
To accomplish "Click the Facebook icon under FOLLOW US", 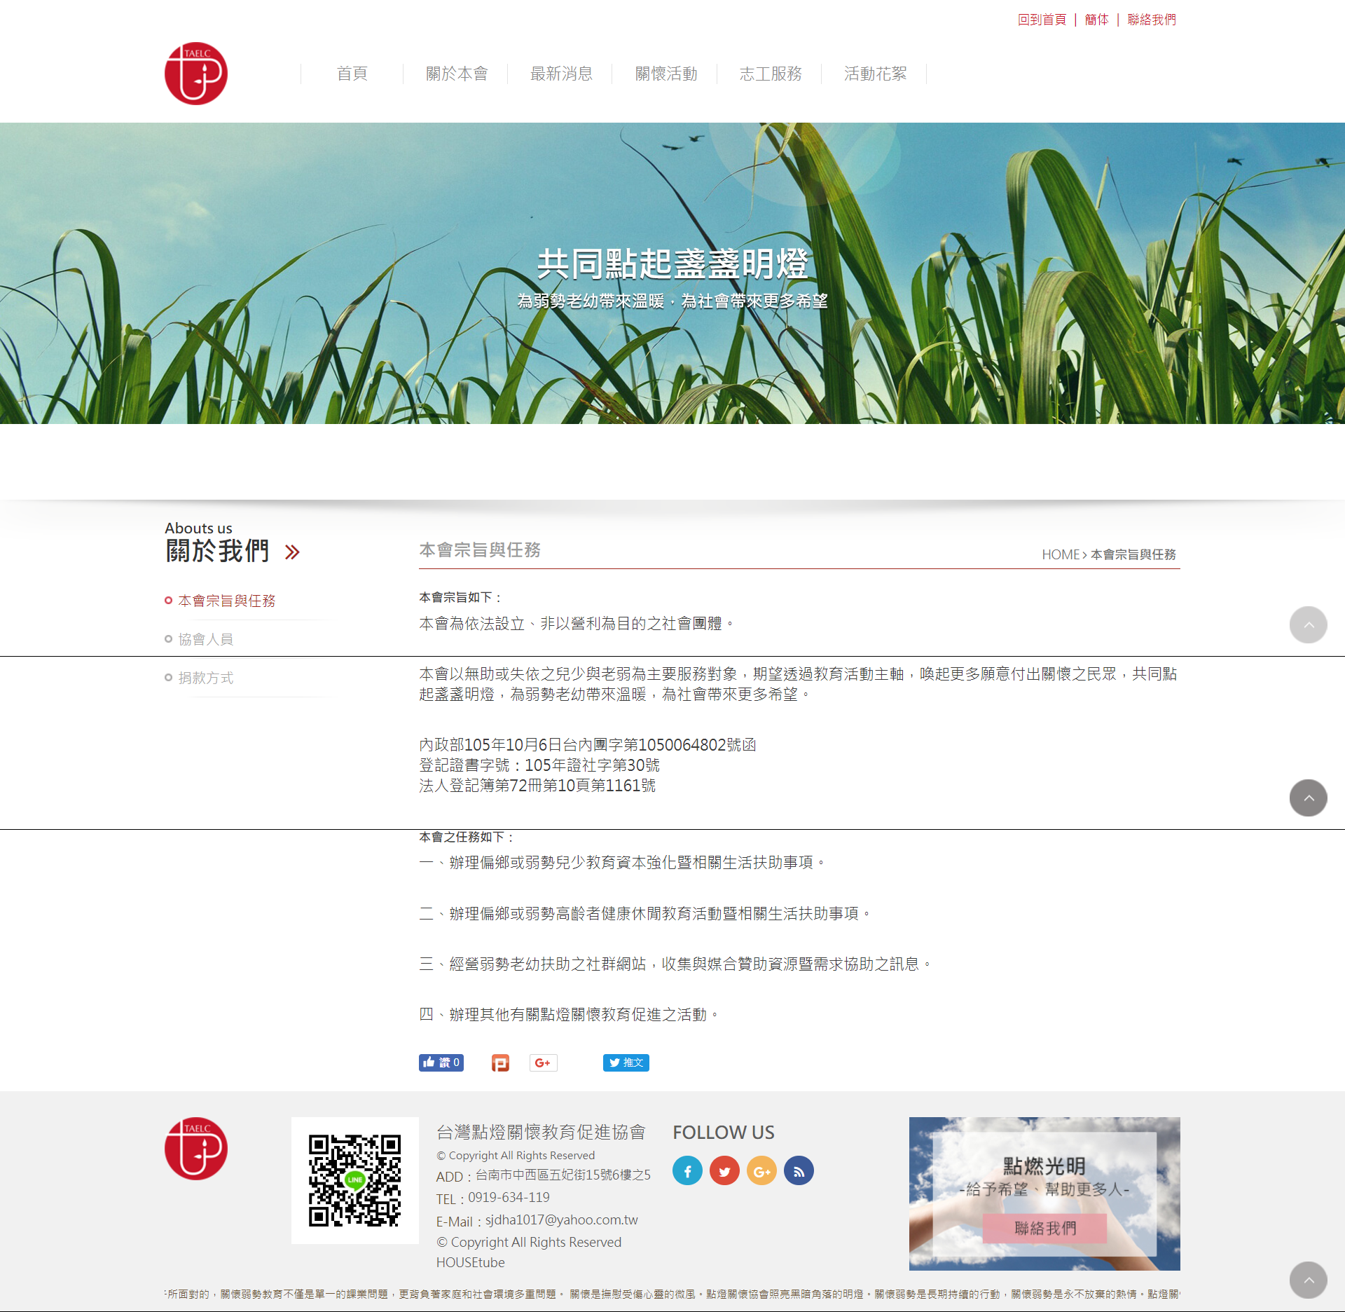I will tap(687, 1170).
